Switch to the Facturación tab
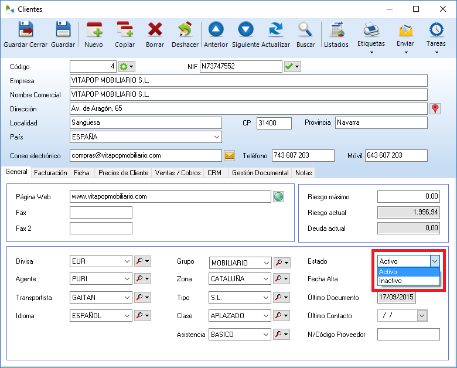457x368 pixels. pos(50,173)
